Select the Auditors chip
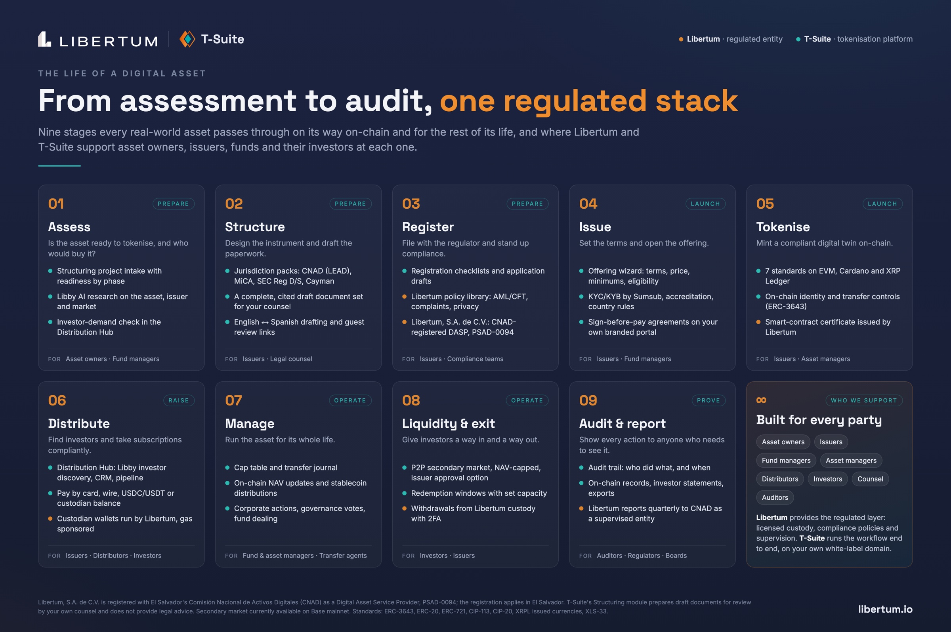 pos(775,497)
